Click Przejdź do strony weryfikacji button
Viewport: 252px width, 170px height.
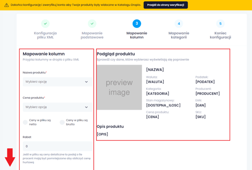coord(166,5)
